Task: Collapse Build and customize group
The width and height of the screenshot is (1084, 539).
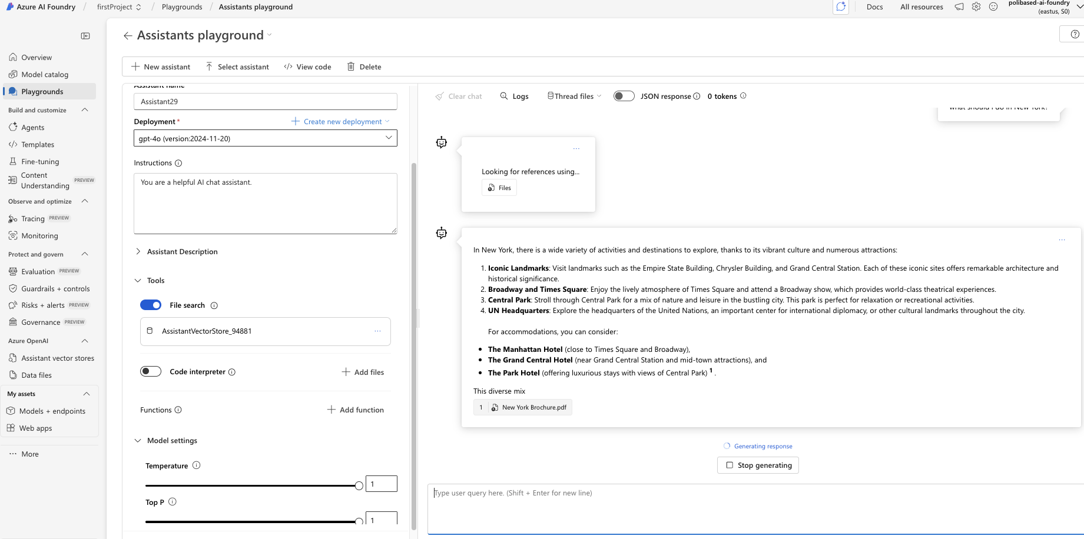Action: pyautogui.click(x=85, y=110)
